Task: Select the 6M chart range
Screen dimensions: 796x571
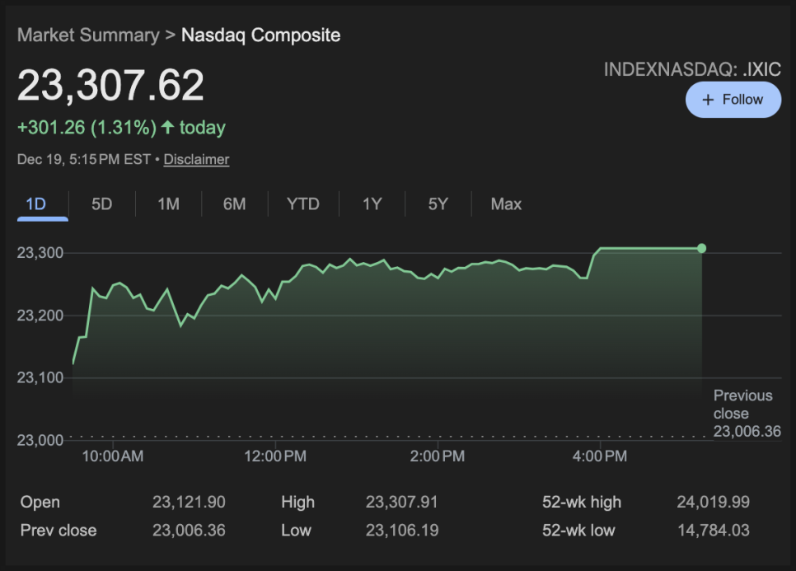Action: click(x=234, y=204)
